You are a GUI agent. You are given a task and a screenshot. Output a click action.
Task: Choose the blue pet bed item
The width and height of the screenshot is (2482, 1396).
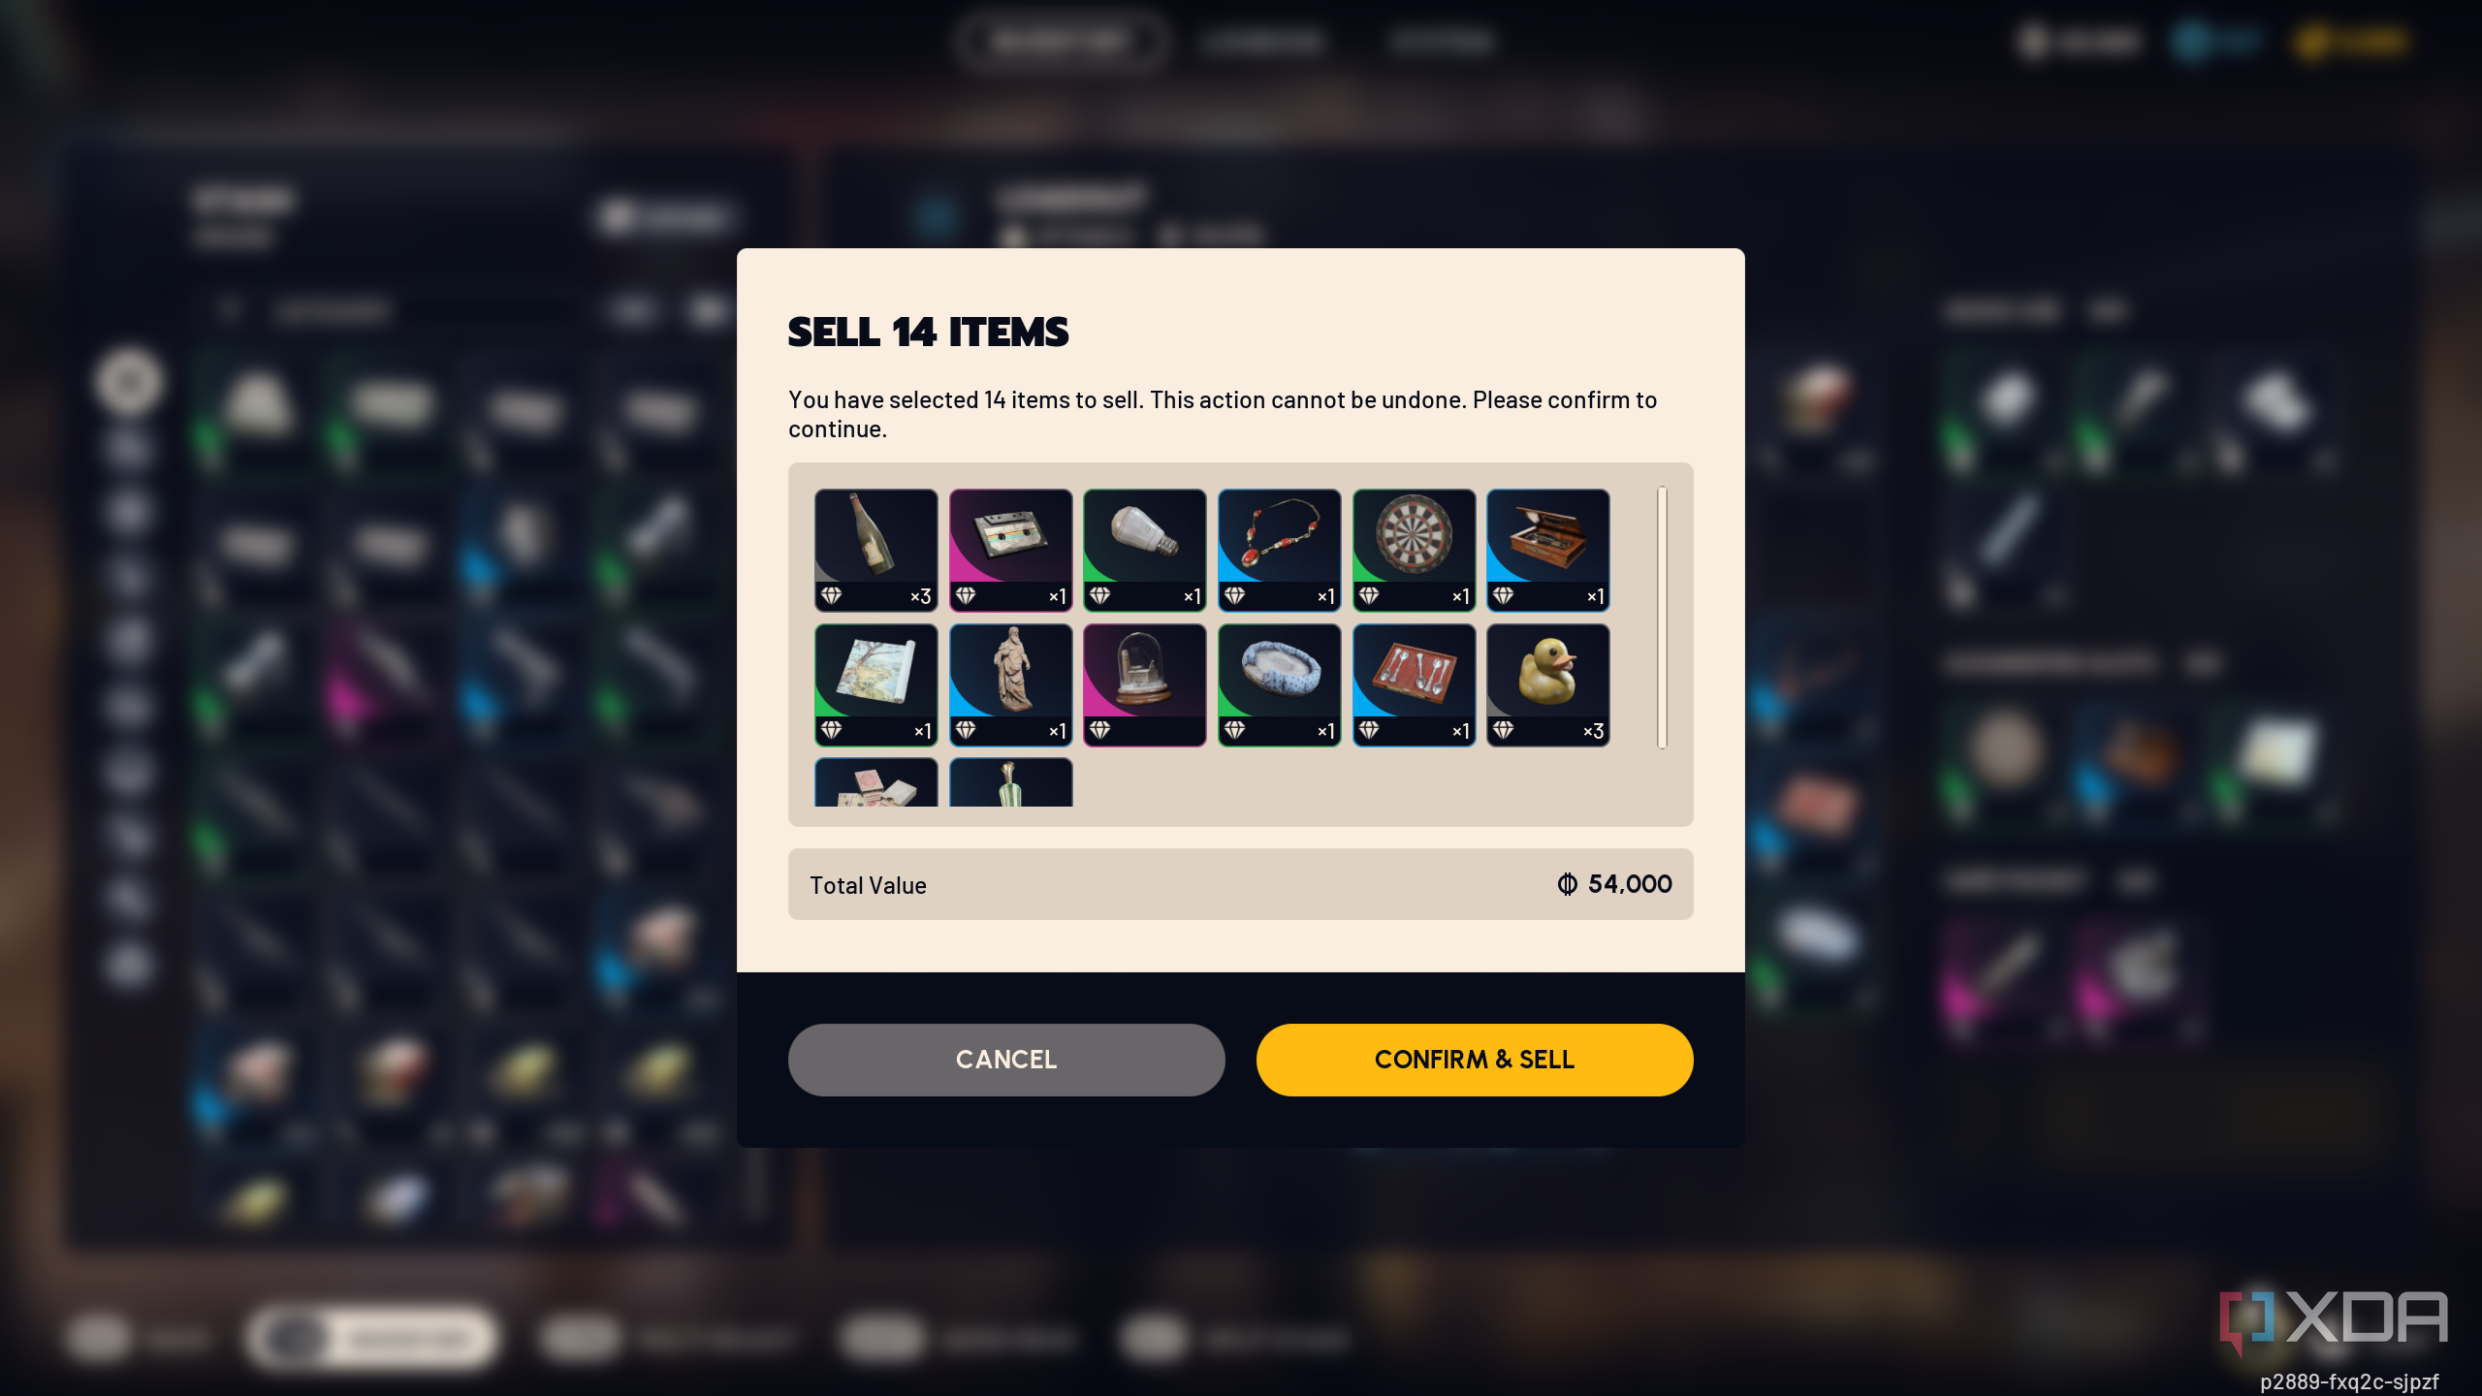[1280, 684]
